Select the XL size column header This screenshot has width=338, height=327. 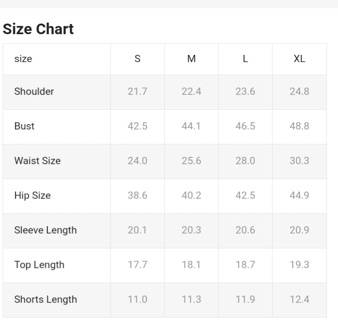tap(299, 59)
